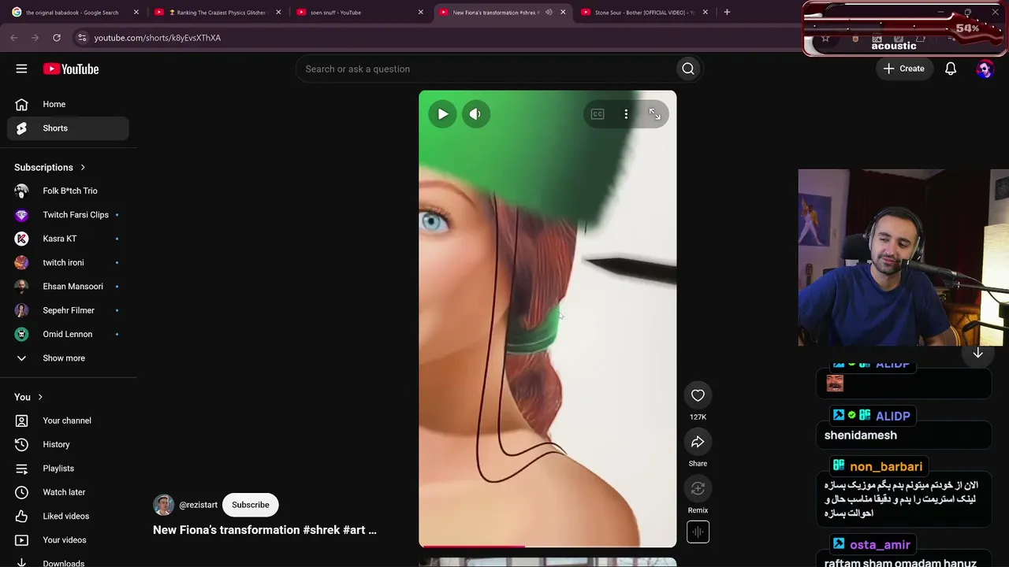The height and width of the screenshot is (567, 1009).
Task: Seek using the red Shorts progress bar
Action: [x=547, y=546]
